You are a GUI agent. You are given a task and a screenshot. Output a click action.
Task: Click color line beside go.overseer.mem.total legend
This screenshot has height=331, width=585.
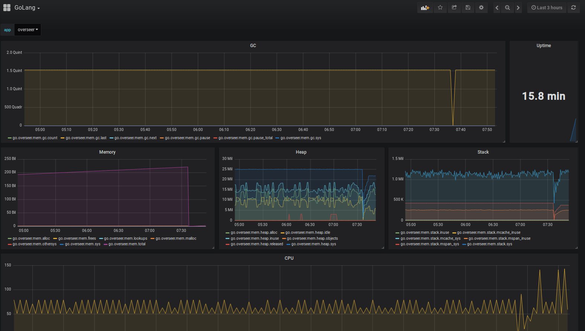(106, 244)
